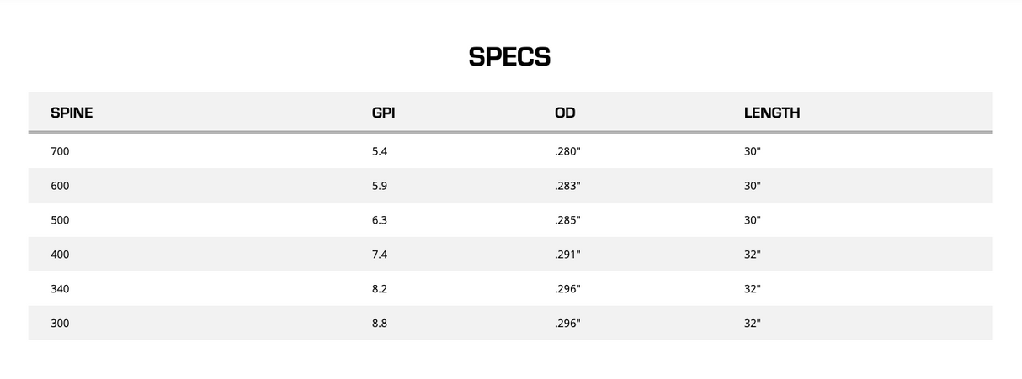
Task: Click the 7.4 GPI cell
Action: (380, 255)
